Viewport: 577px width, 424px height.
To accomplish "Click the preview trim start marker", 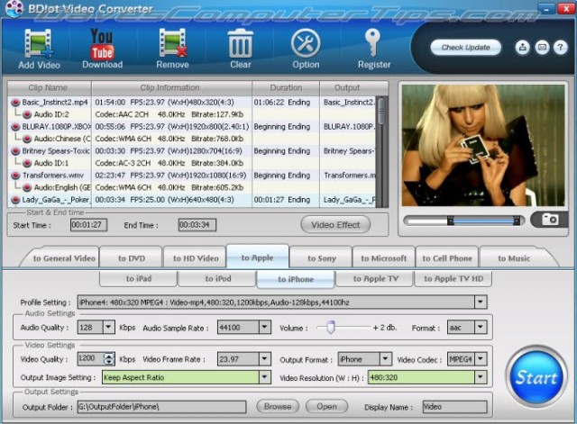I will tap(451, 221).
